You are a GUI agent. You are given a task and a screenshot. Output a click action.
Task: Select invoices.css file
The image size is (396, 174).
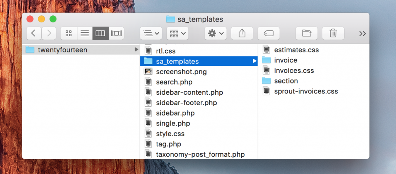[x=313, y=70]
